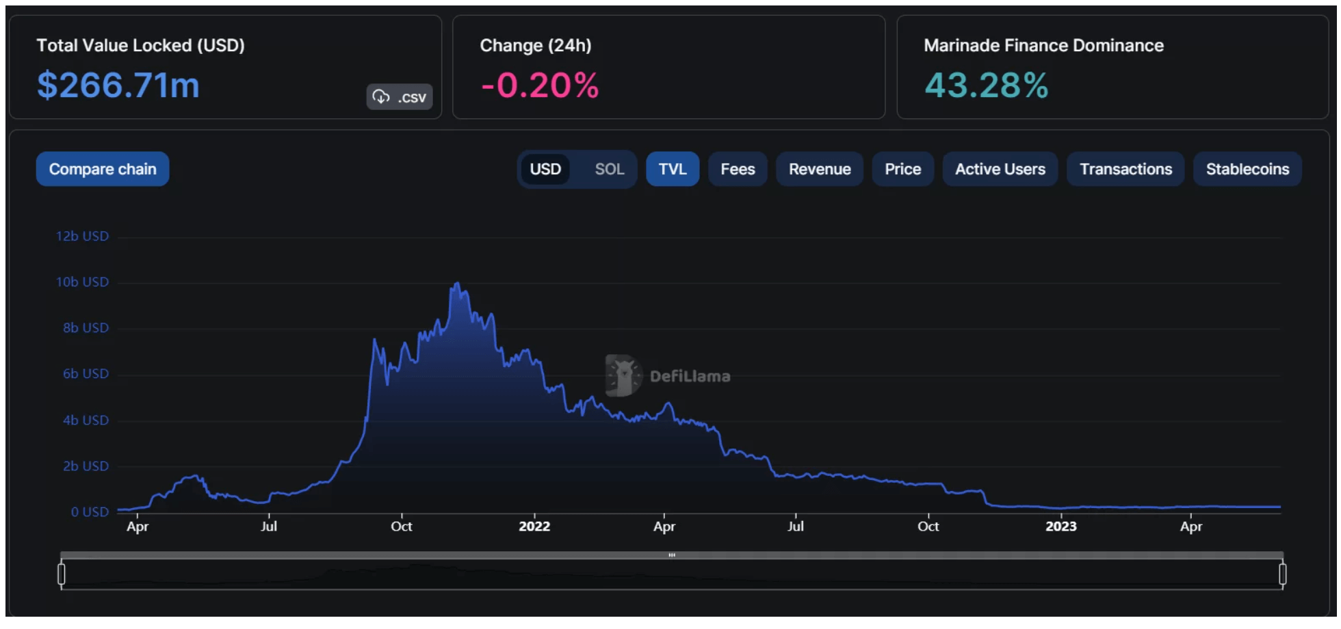Toggle the Transactions chart metric
This screenshot has width=1341, height=629.
click(1125, 169)
